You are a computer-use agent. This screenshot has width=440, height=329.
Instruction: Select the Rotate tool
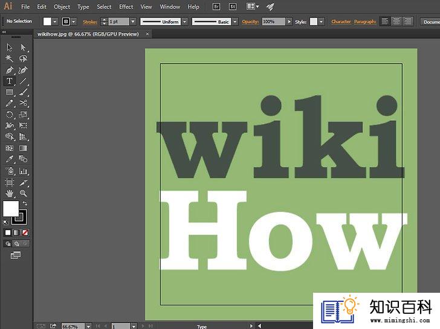click(x=9, y=114)
